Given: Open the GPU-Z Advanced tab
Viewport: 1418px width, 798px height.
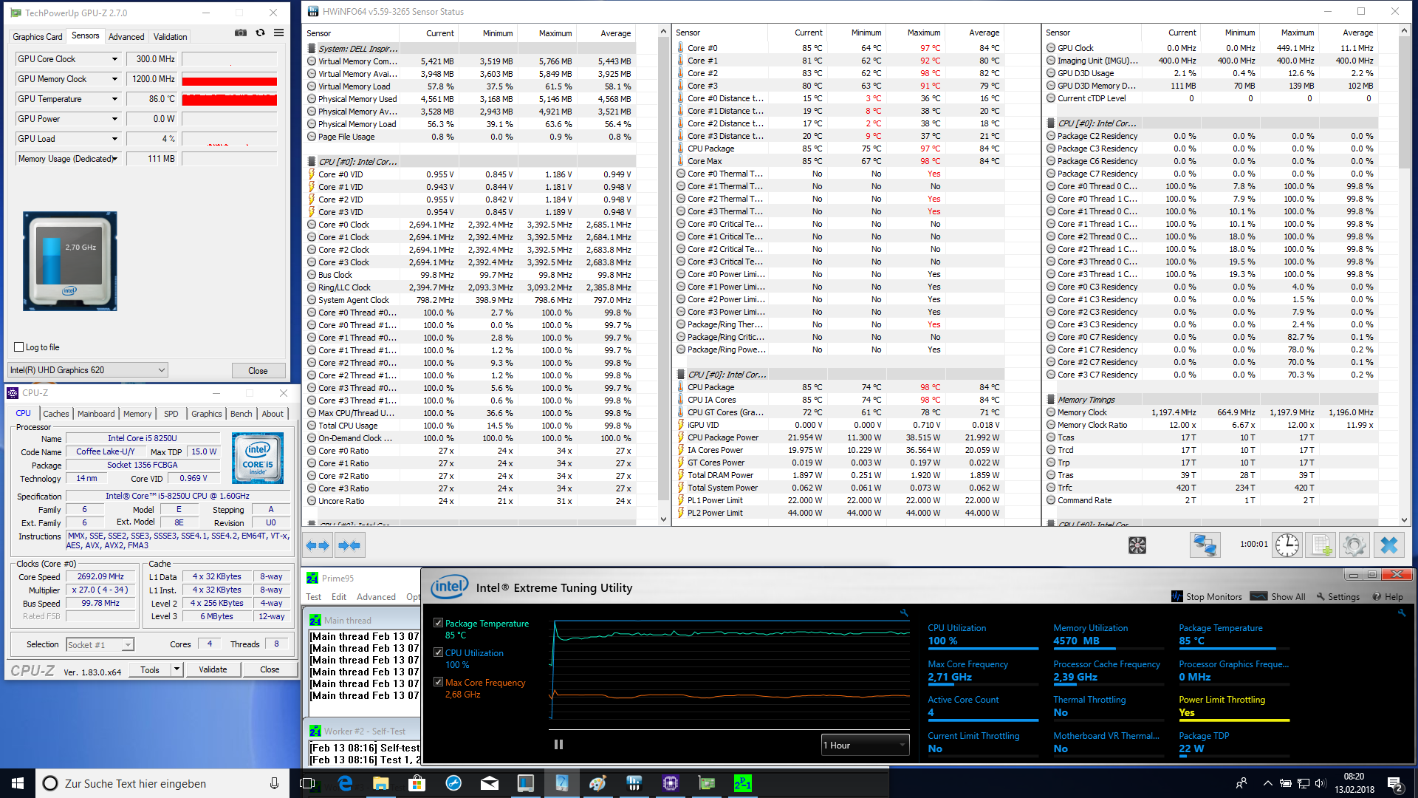Looking at the screenshot, I should (x=126, y=36).
